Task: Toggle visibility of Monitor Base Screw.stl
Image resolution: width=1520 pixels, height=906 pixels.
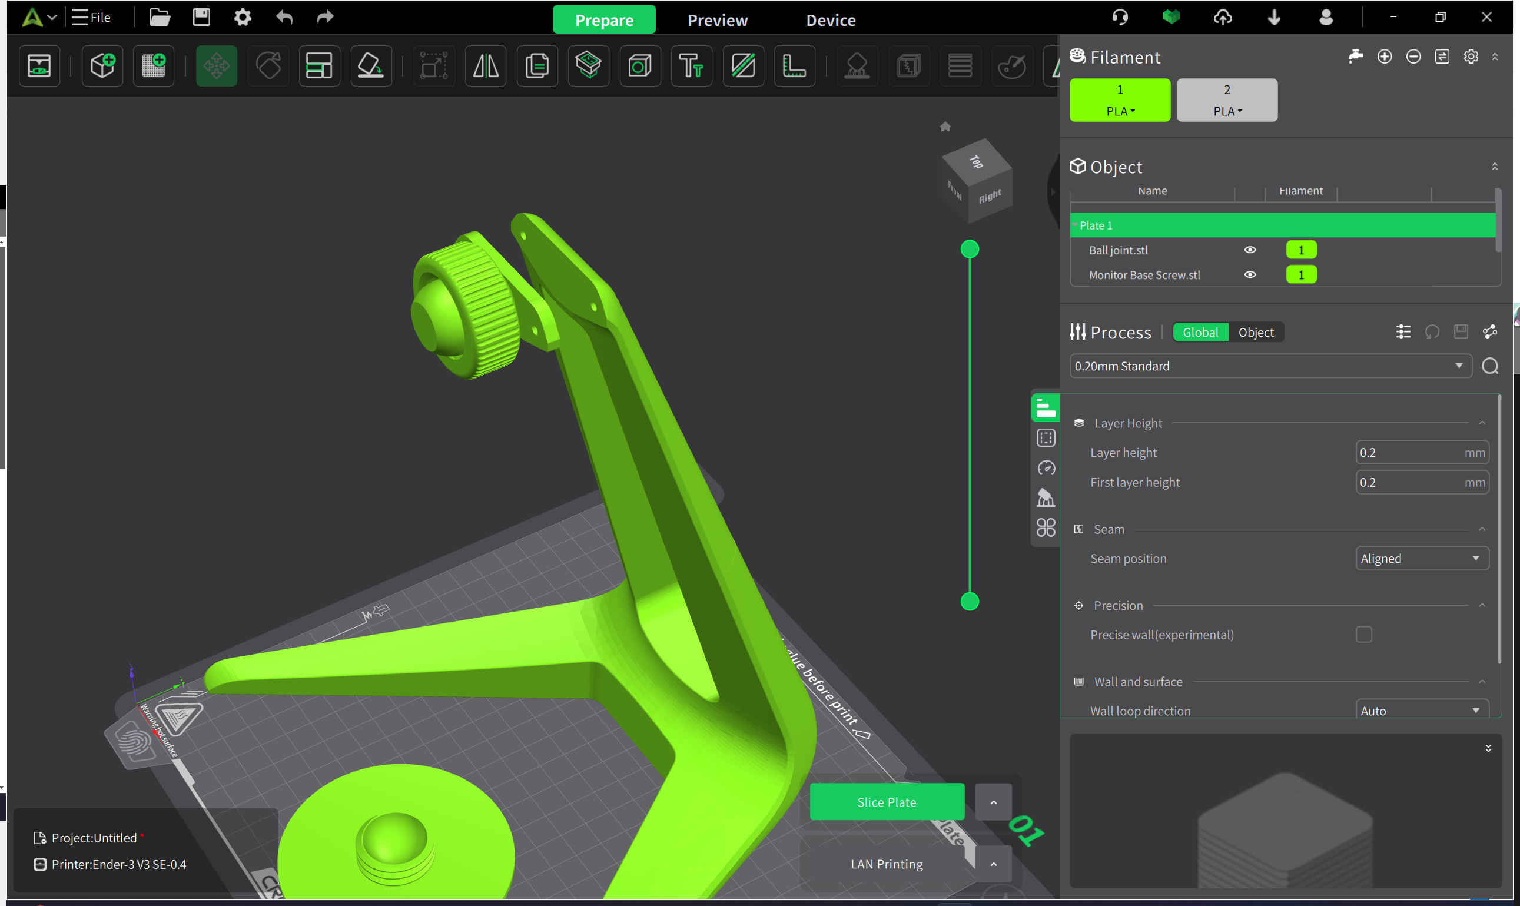Action: pos(1250,275)
